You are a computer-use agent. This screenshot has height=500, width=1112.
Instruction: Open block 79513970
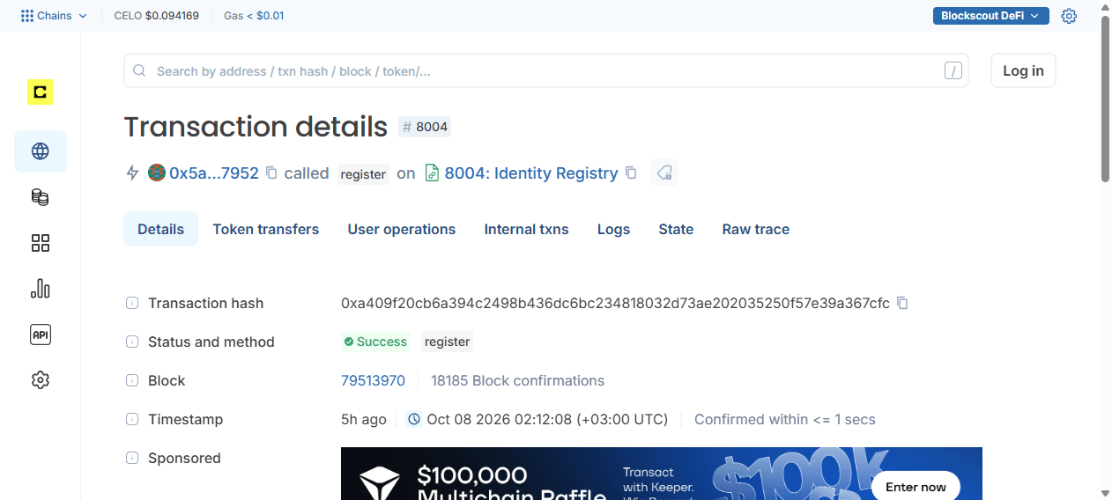click(x=373, y=380)
